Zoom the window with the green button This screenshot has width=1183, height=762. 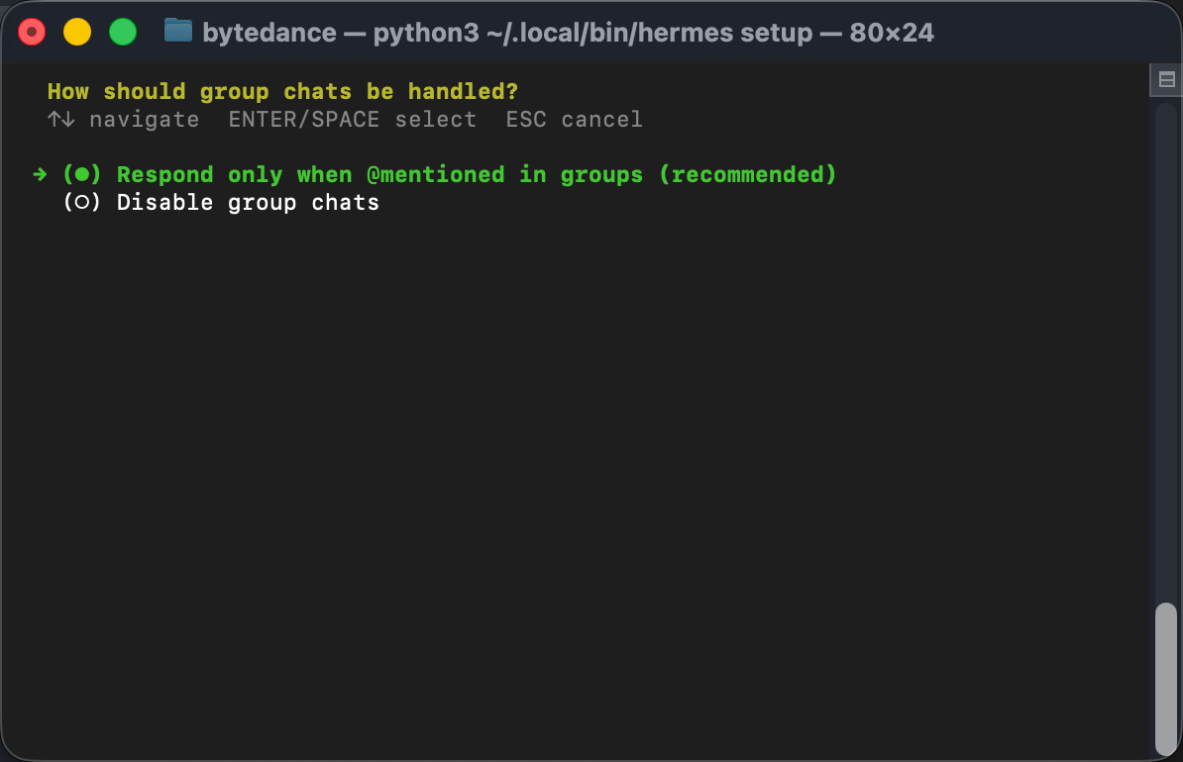pyautogui.click(x=123, y=33)
